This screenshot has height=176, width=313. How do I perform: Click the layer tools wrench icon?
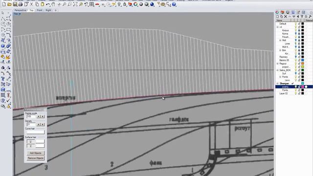pos(310,17)
